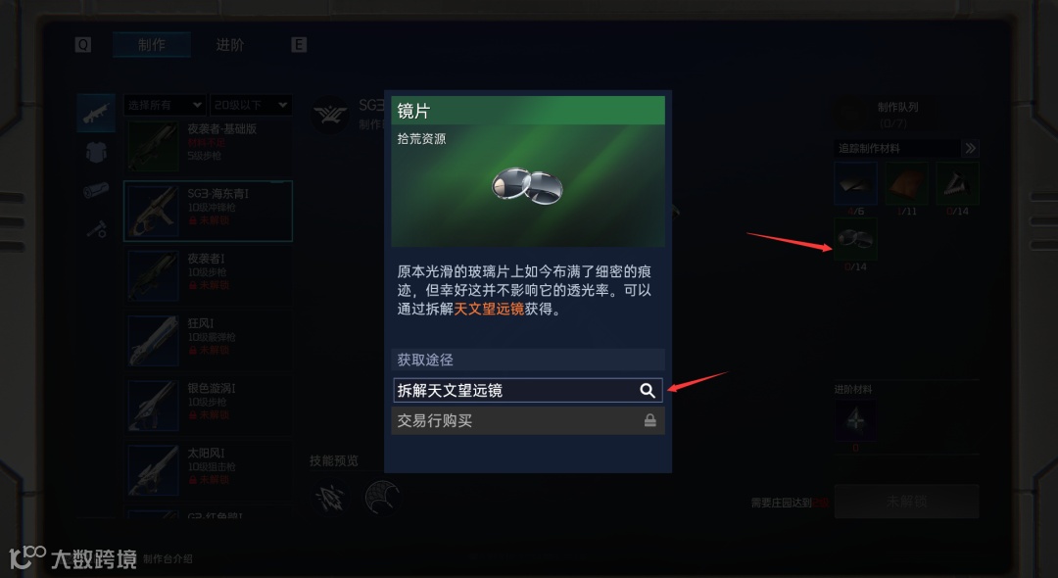The width and height of the screenshot is (1058, 578).
Task: Click the 镜片 lens material tracked icon
Action: tap(855, 239)
